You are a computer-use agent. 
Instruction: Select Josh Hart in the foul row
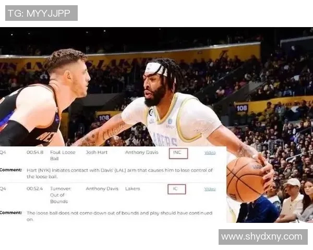(97, 152)
